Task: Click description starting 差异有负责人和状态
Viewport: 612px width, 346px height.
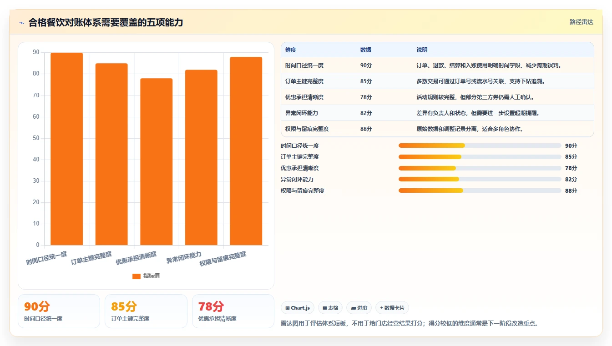Action: click(x=478, y=113)
